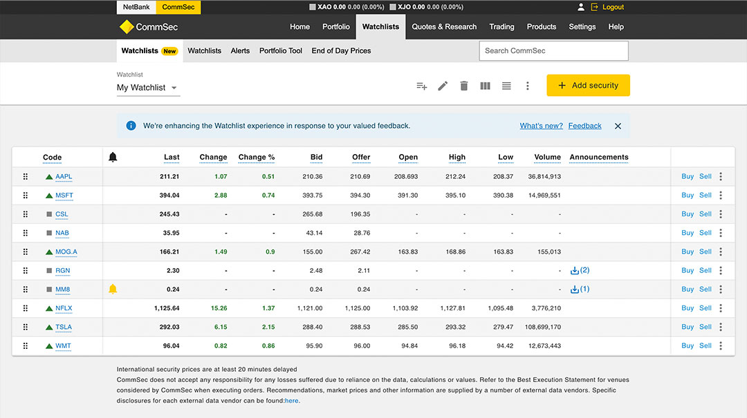Click the Announcements column header
The height and width of the screenshot is (418, 747).
[599, 158]
